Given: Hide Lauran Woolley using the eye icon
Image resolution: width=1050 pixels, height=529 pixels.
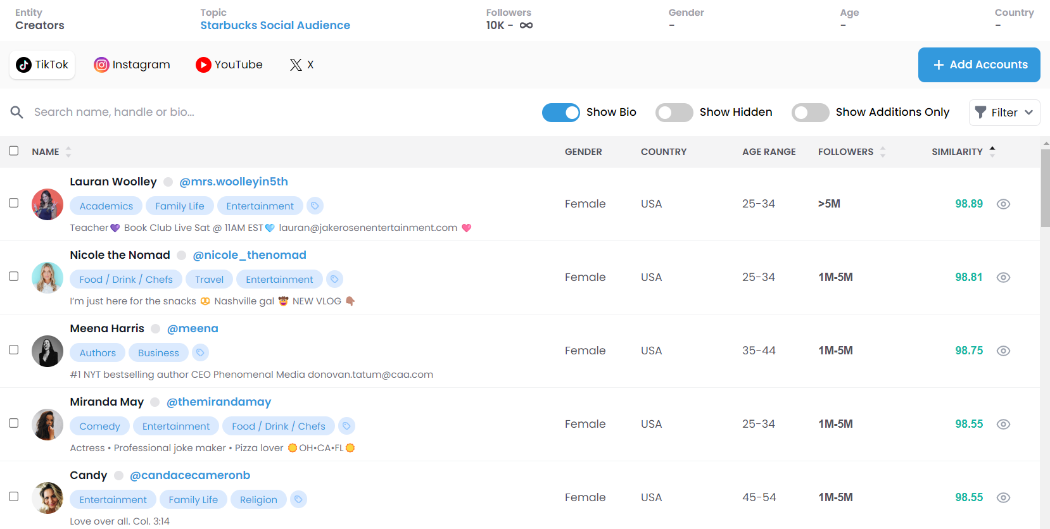Looking at the screenshot, I should pyautogui.click(x=1003, y=204).
